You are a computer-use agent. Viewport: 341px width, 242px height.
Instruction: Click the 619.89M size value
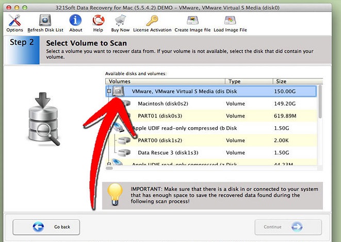[x=285, y=116]
